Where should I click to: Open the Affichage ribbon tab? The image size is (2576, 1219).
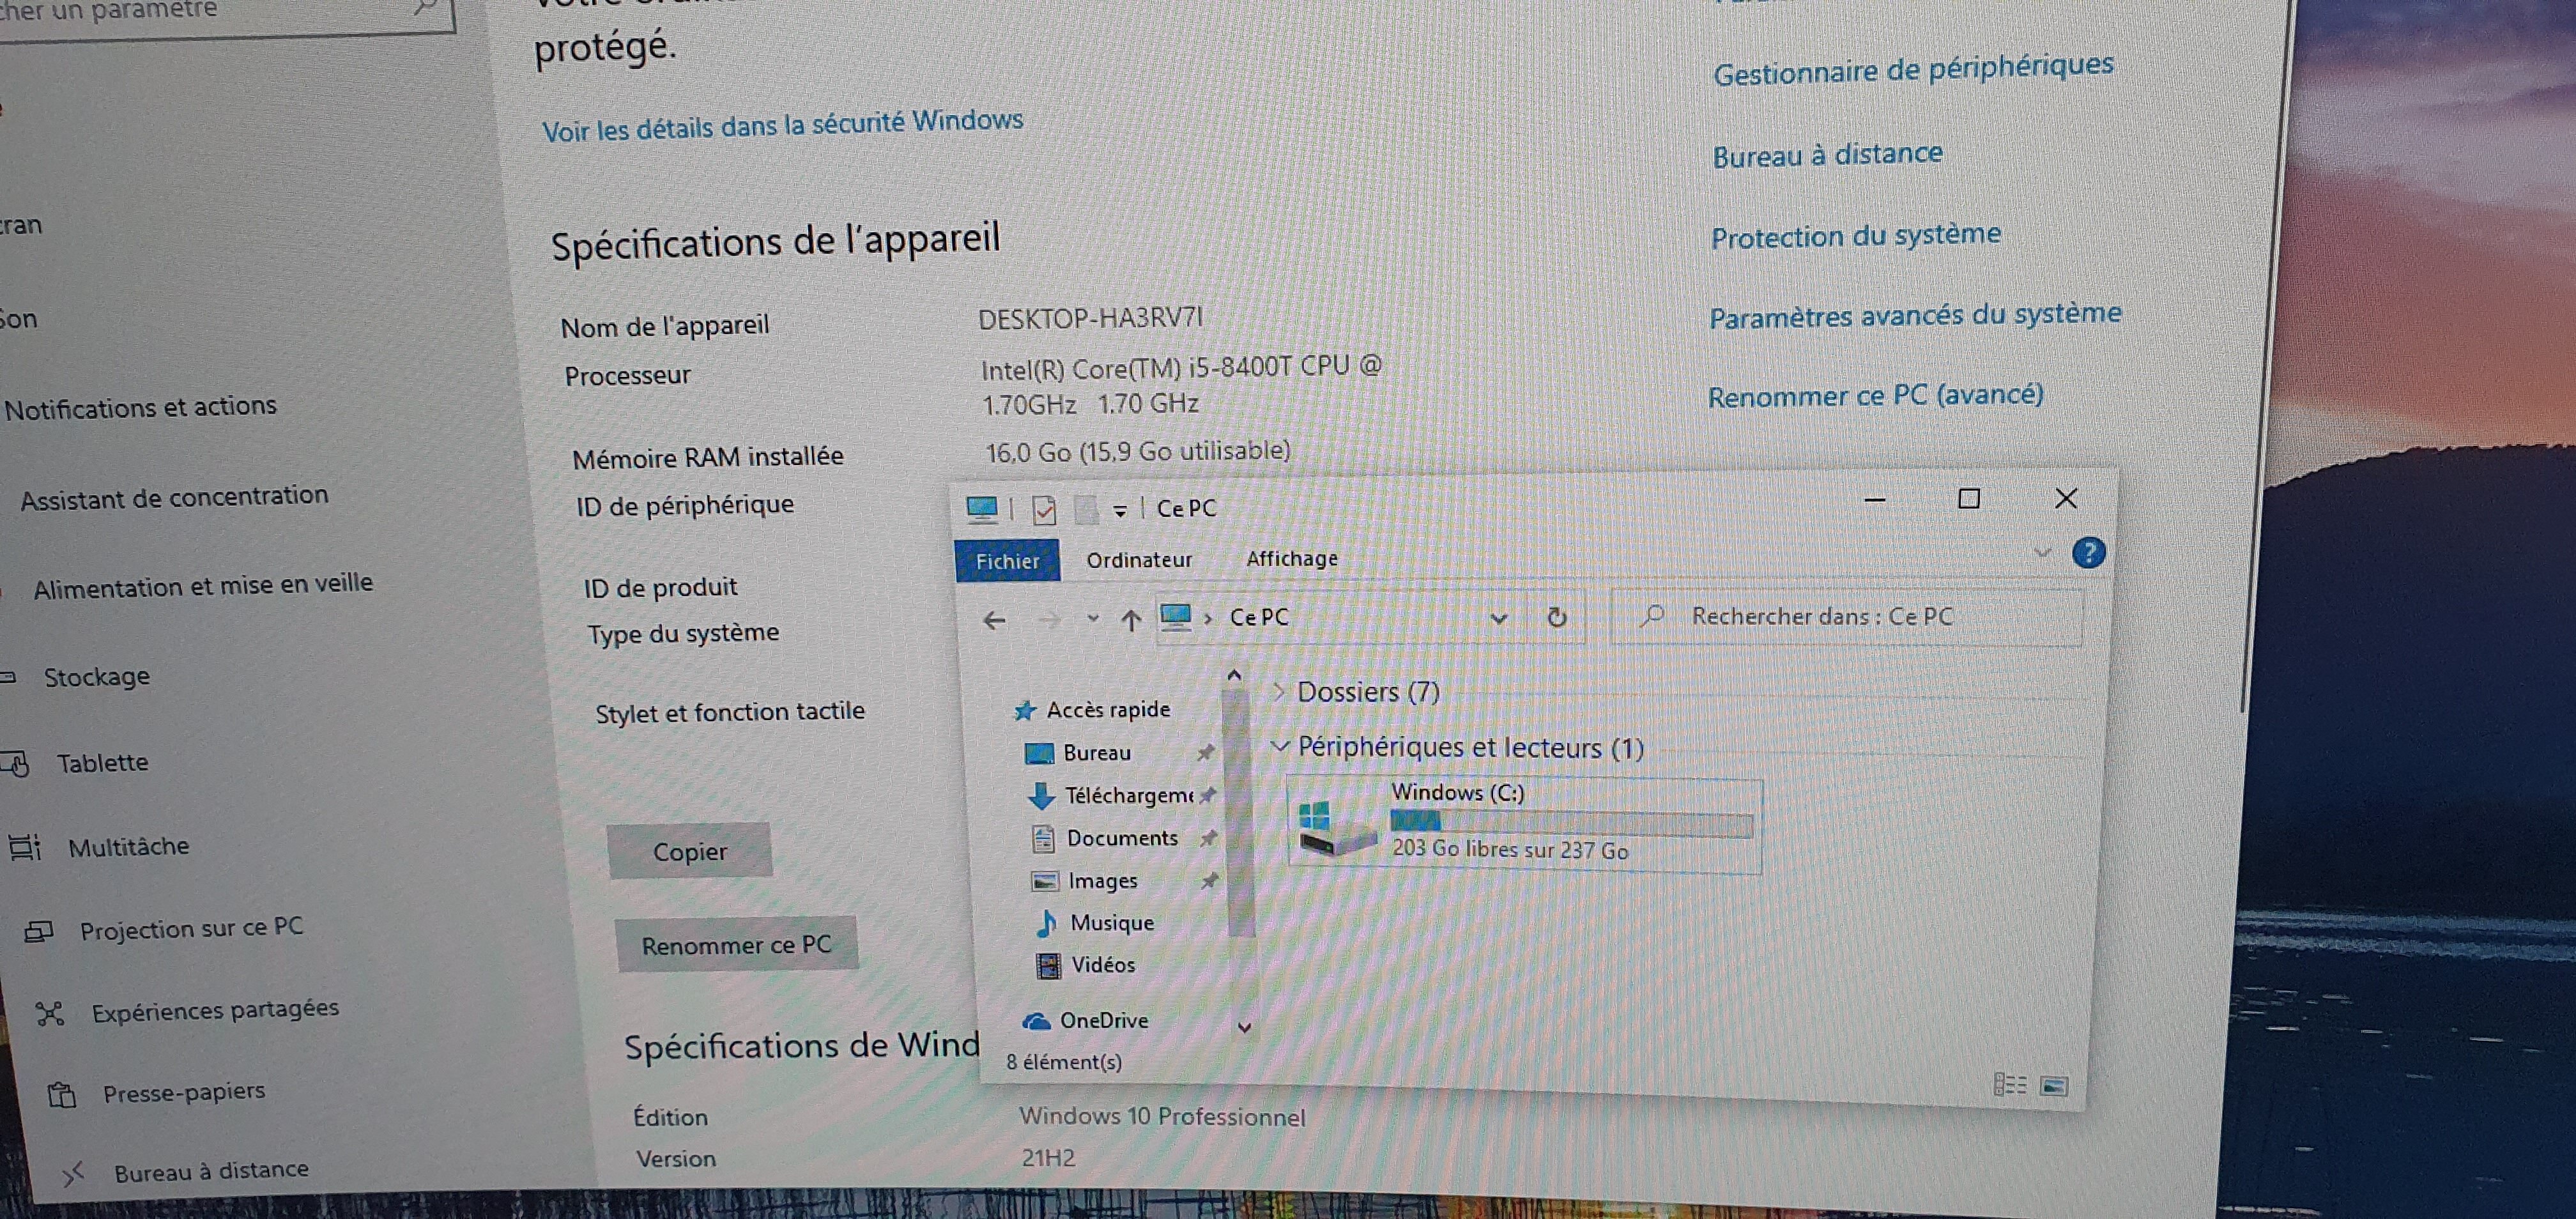1291,559
